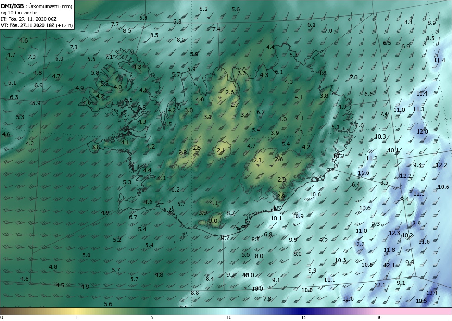This screenshot has width=452, height=321.
Task: Click the 8.9 value on the map
Action: click(x=432, y=23)
